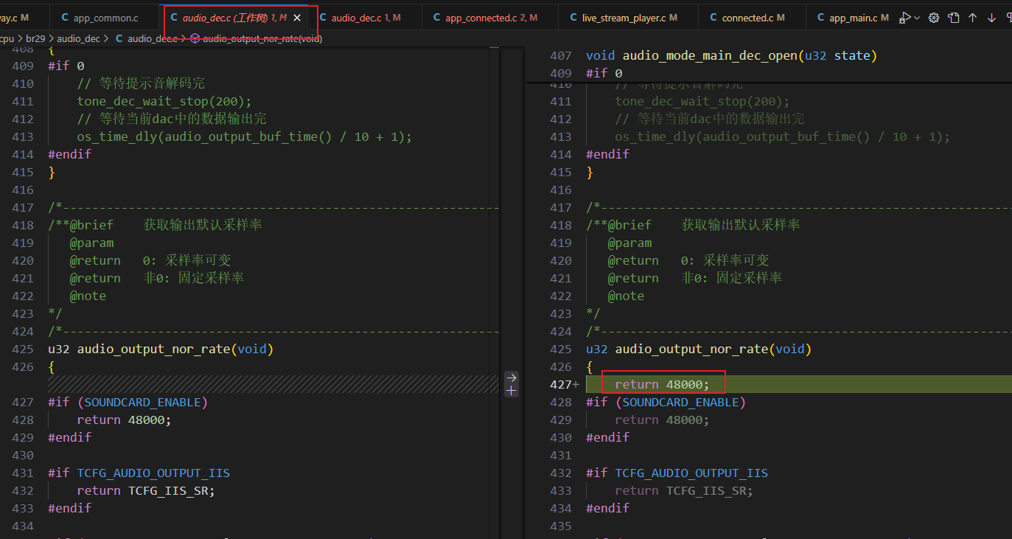Go to next change with down arrow

coord(991,18)
